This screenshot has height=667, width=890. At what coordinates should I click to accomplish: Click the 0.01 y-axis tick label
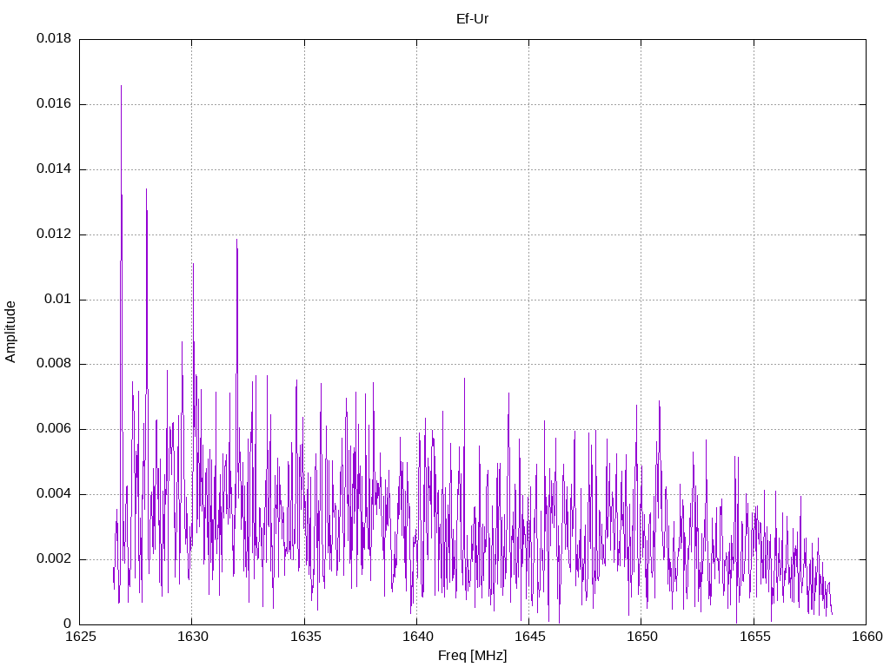[58, 299]
